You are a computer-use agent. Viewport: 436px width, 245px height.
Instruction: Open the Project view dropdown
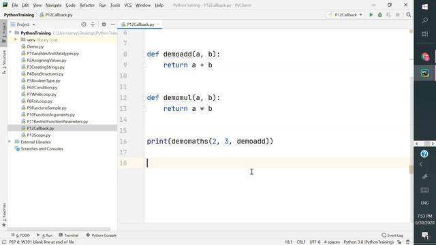point(23,24)
